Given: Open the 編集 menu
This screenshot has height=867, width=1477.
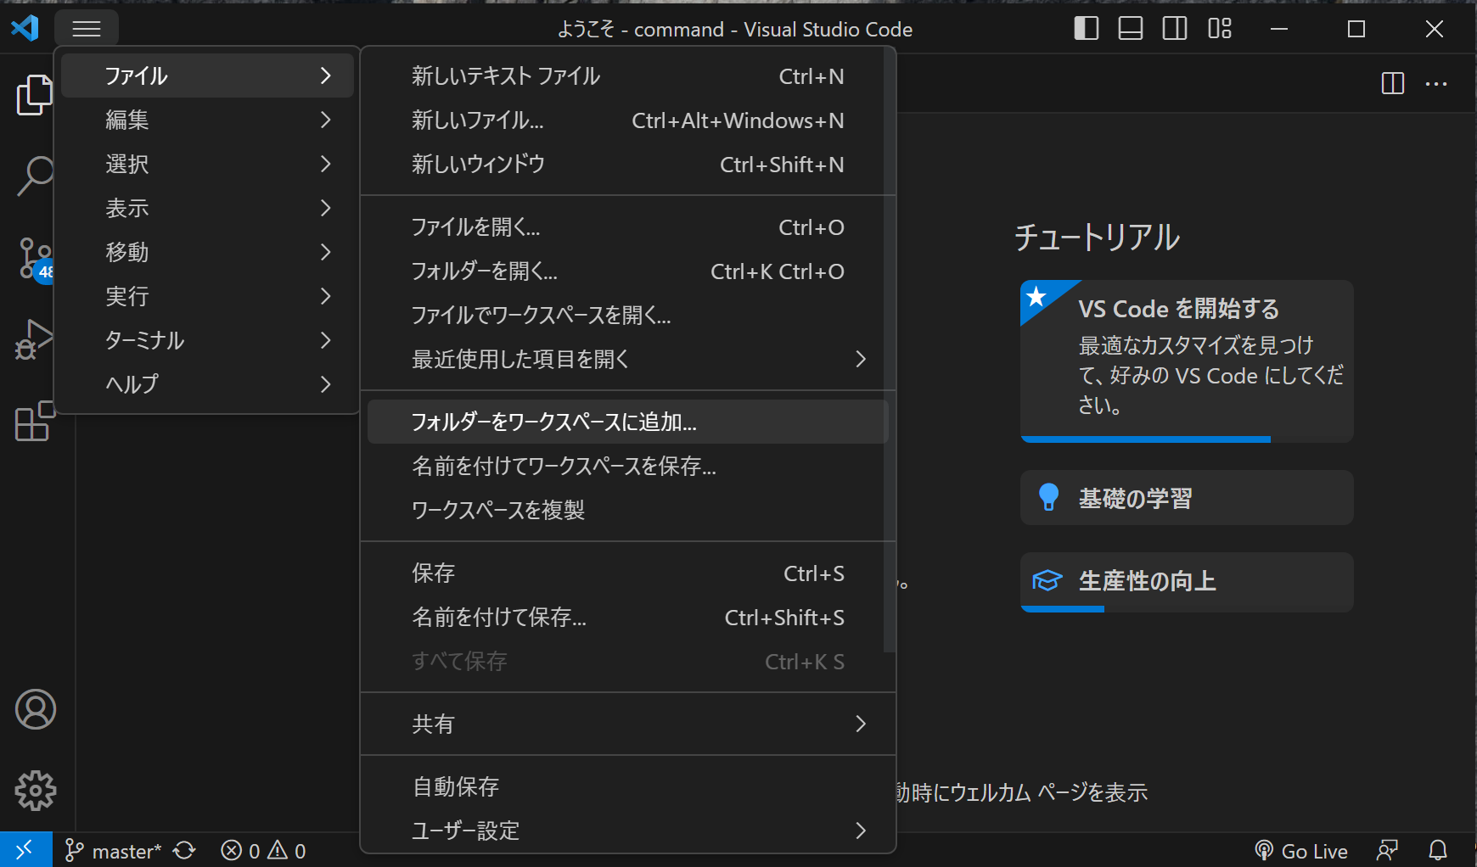Looking at the screenshot, I should pos(208,120).
